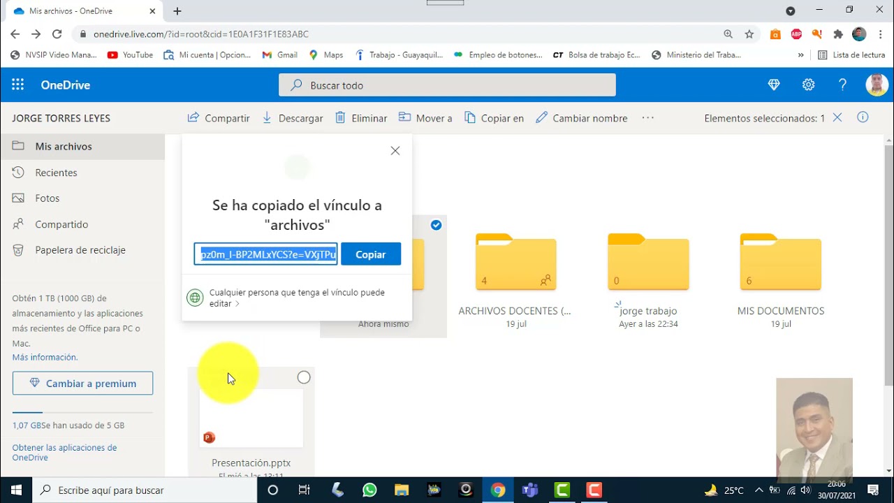Click Eliminar in the command bar
Viewport: 894px width, 503px height.
tap(361, 118)
